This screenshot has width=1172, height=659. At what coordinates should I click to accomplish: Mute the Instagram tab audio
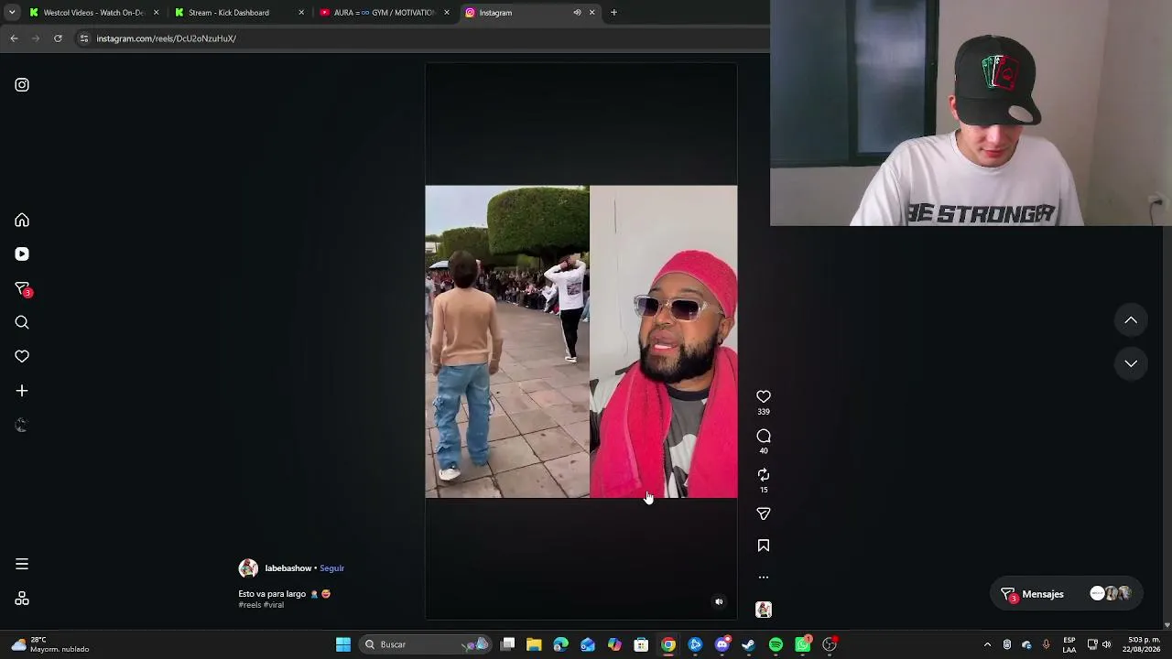click(577, 13)
